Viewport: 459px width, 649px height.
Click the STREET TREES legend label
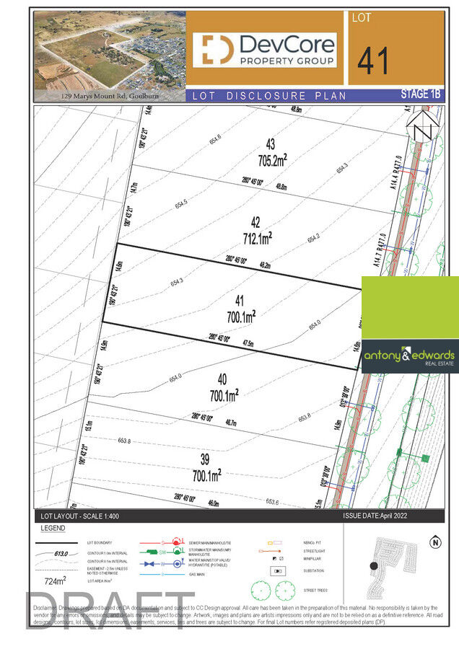coord(315,590)
